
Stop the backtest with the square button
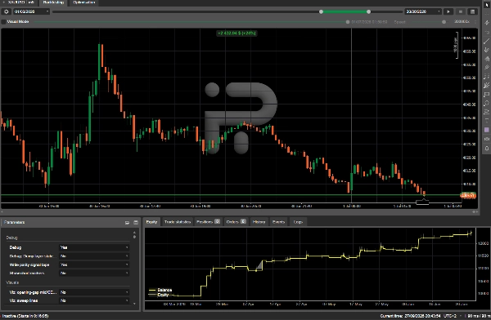(460, 11)
